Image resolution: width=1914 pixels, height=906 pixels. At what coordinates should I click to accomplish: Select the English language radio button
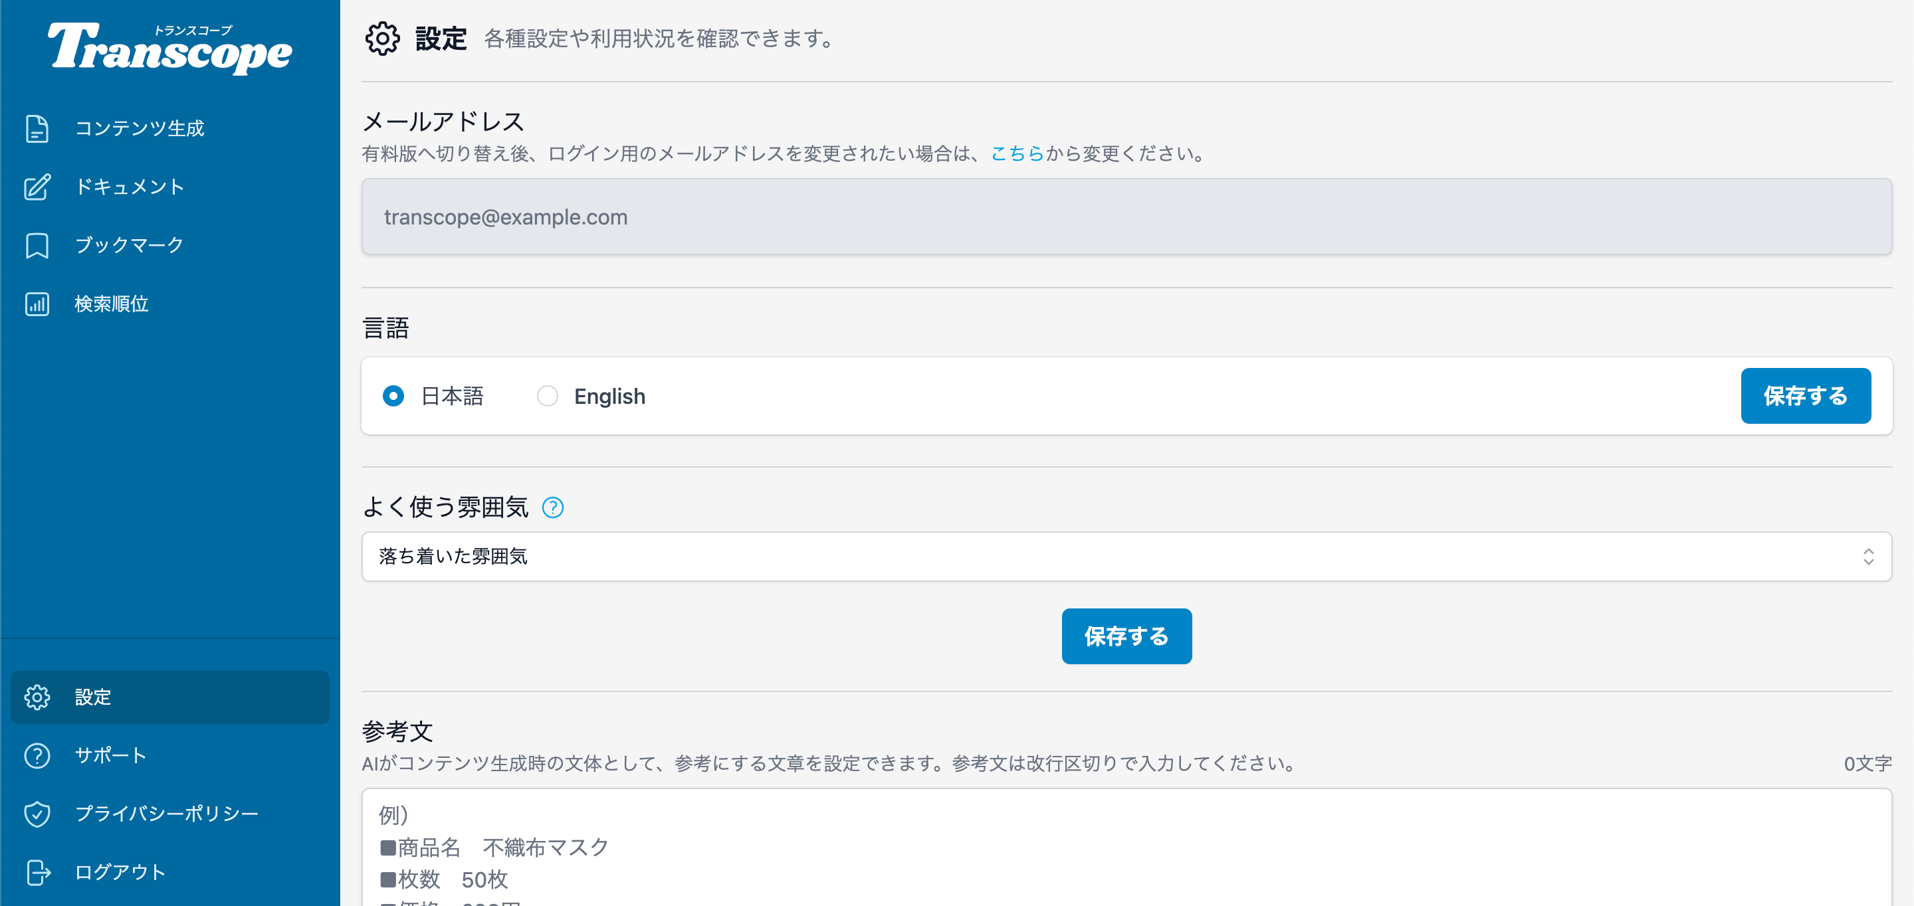click(548, 396)
